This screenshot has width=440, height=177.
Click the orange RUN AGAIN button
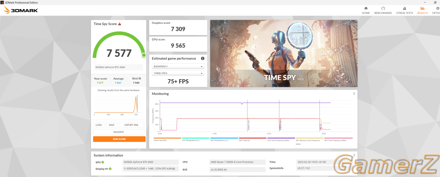click(x=119, y=139)
